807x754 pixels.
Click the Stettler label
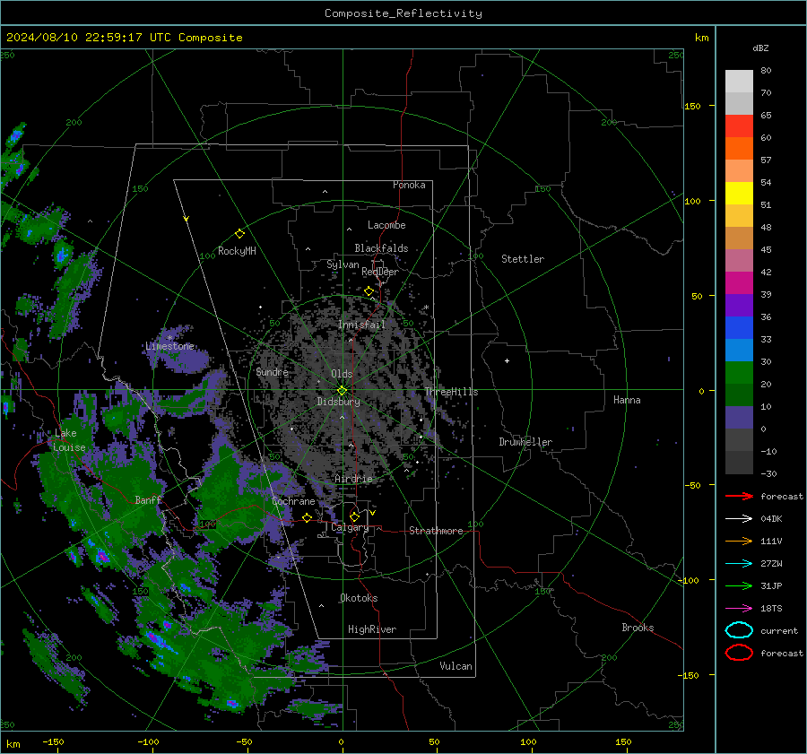(x=523, y=259)
